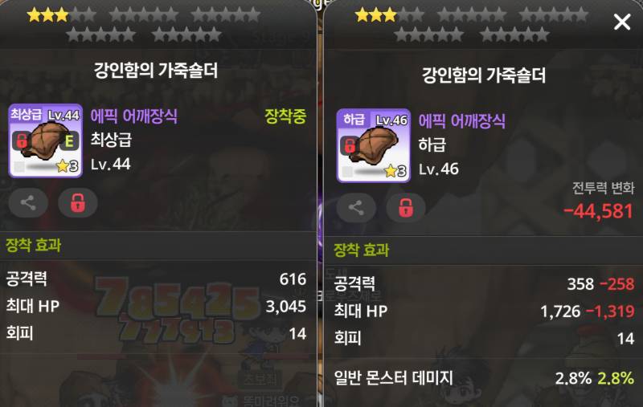Close the item comparison popup
Viewport: 643px width, 407px height.
[x=622, y=22]
